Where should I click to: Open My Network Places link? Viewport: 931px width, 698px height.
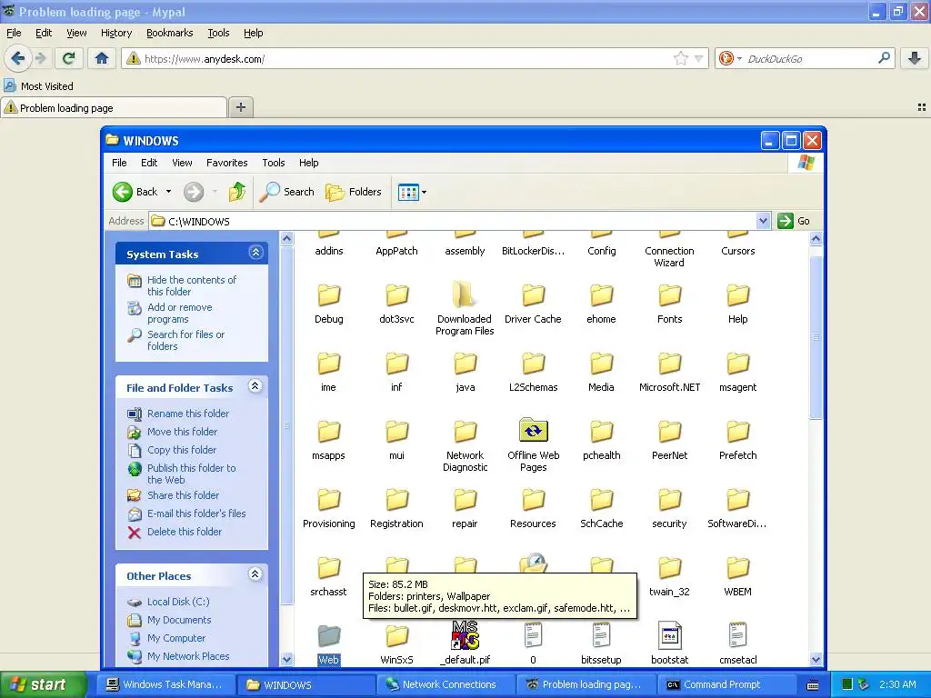[x=187, y=656]
